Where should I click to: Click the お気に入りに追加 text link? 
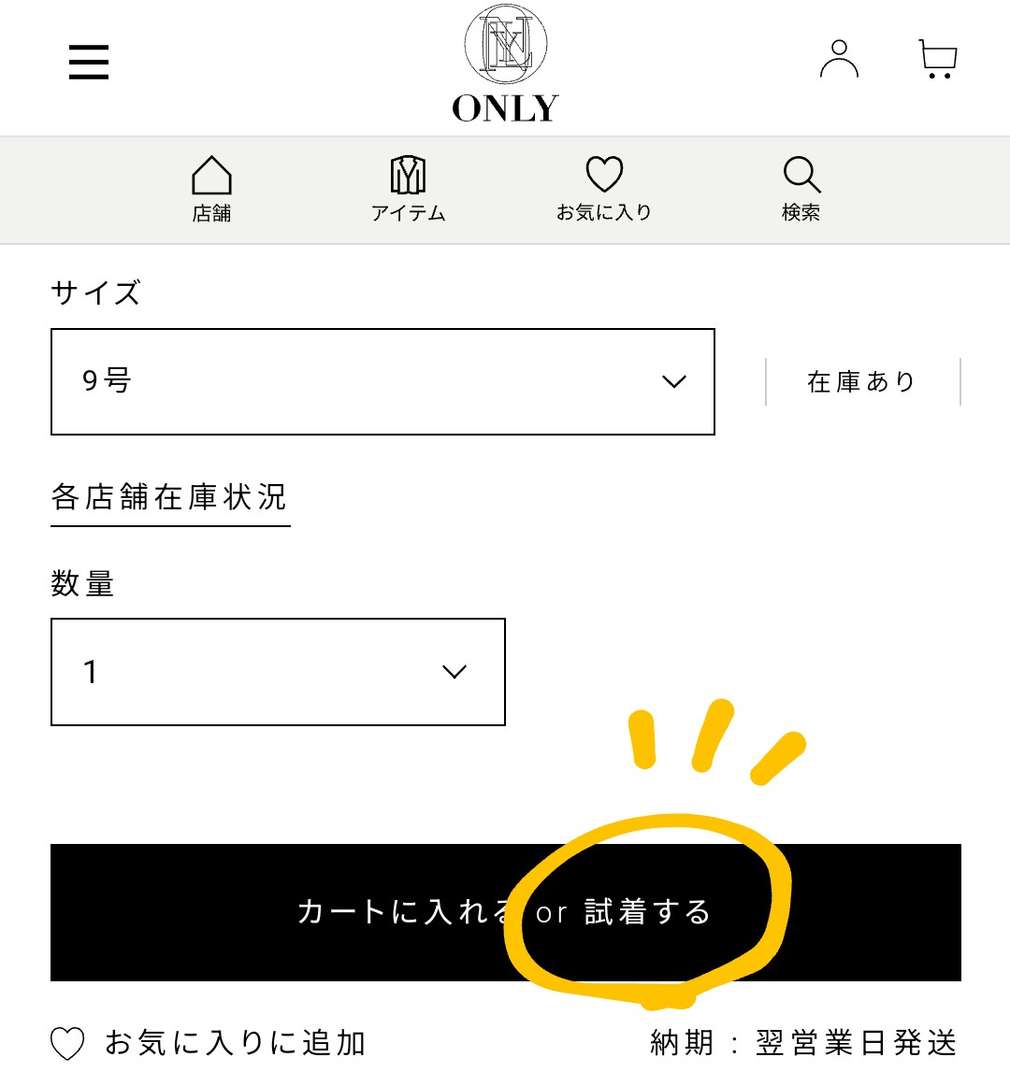pos(235,1043)
